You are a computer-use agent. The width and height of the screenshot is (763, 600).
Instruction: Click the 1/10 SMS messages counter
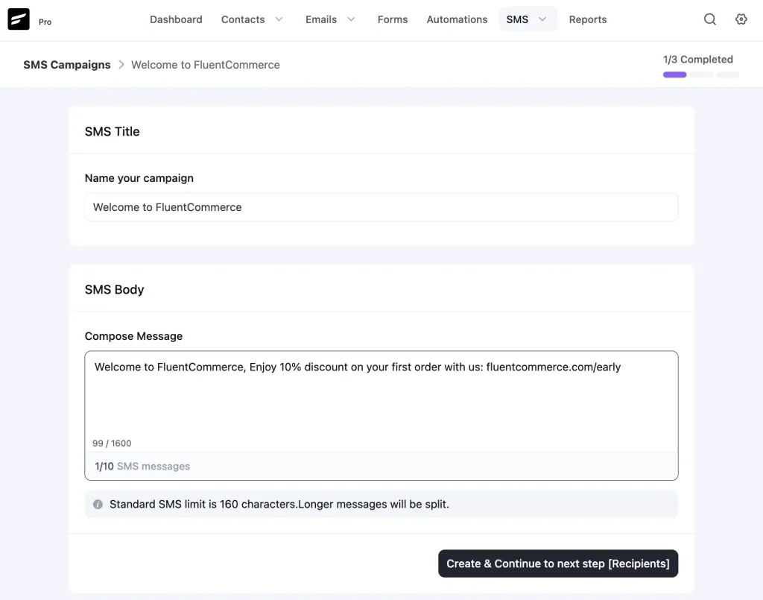click(142, 466)
